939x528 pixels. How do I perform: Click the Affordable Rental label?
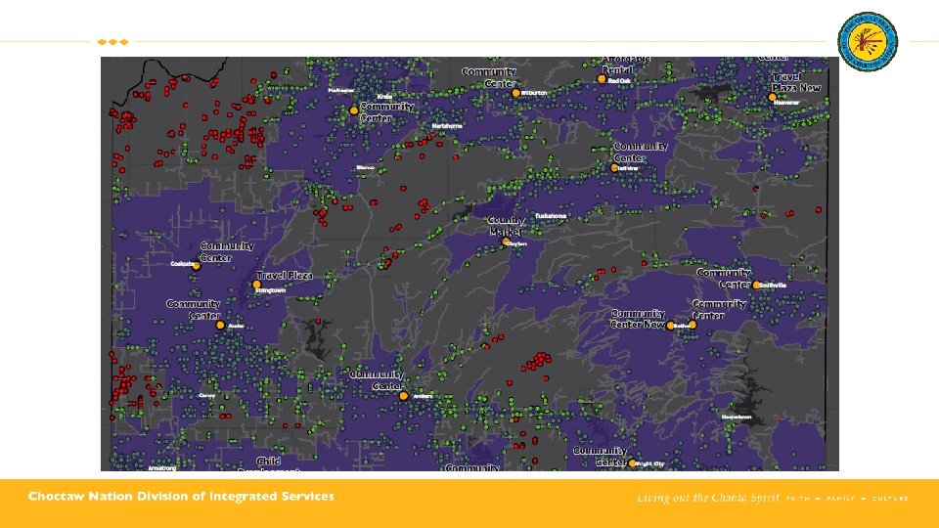click(x=626, y=65)
